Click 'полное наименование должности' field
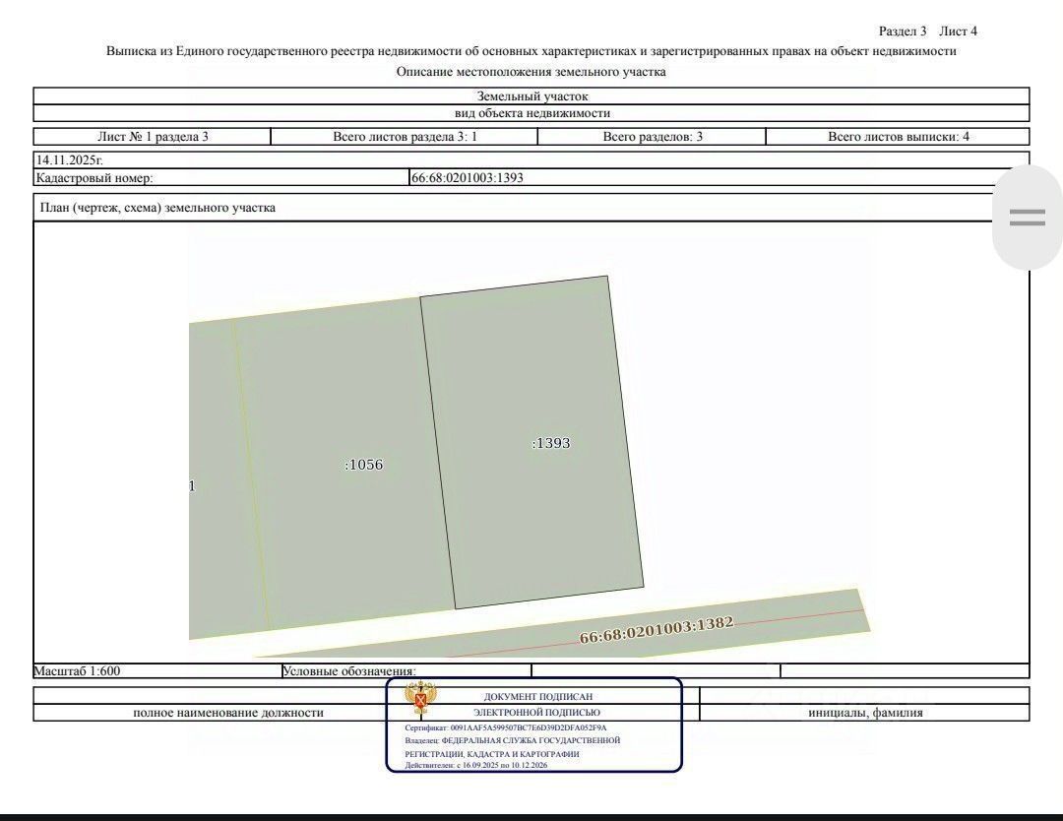The width and height of the screenshot is (1063, 821). coord(228,713)
